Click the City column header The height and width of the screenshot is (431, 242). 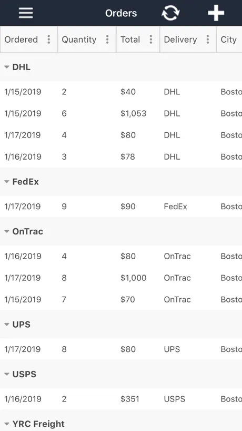point(228,40)
